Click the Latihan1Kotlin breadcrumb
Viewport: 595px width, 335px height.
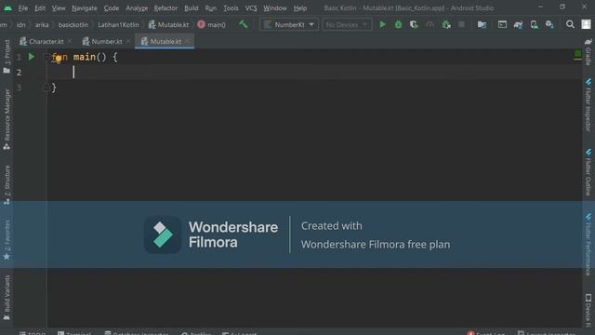point(118,25)
